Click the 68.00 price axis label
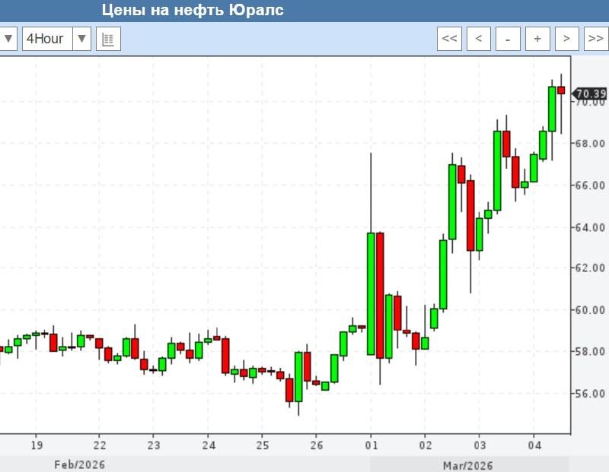Viewport: 609px width, 472px height. [x=590, y=144]
